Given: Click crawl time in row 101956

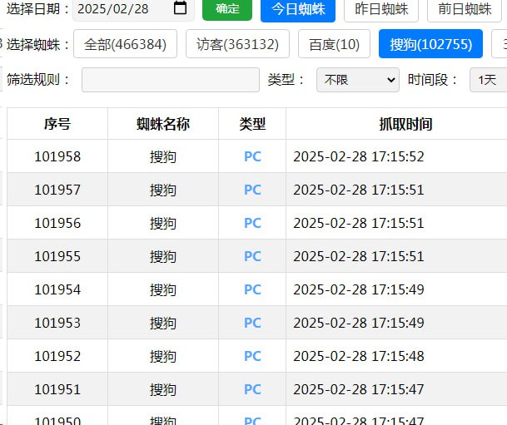Looking at the screenshot, I should [359, 223].
